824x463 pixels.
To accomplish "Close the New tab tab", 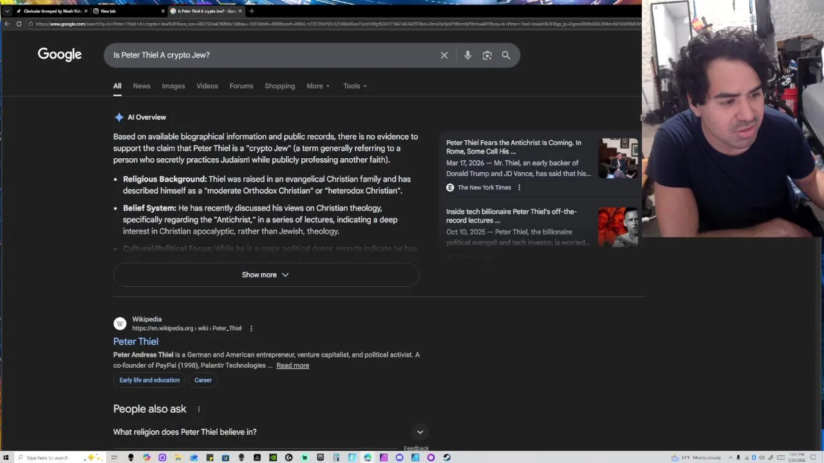I will coord(163,11).
